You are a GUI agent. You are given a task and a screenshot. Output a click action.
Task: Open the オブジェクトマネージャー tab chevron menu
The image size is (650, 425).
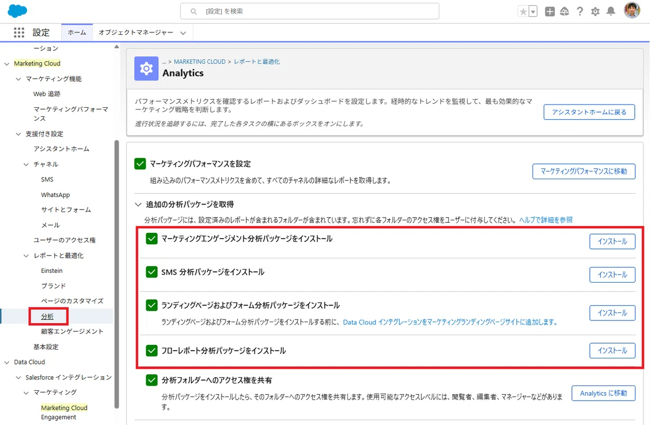tap(183, 33)
